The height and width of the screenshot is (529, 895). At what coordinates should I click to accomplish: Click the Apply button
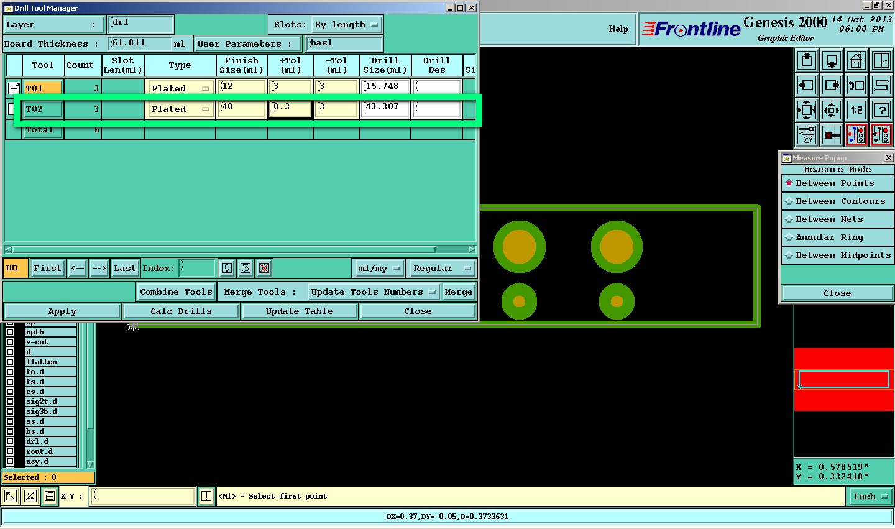62,311
